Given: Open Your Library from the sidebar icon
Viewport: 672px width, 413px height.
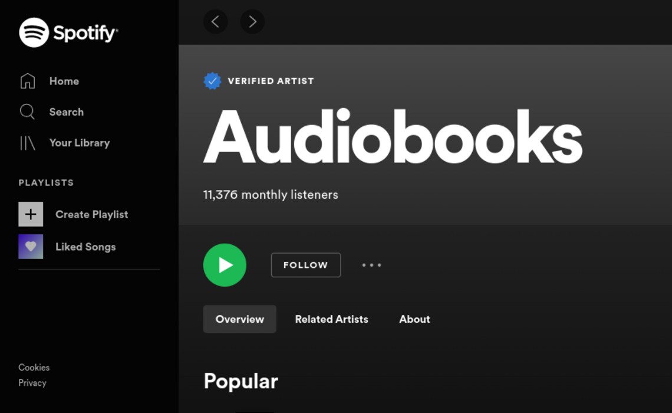Looking at the screenshot, I should 28,143.
